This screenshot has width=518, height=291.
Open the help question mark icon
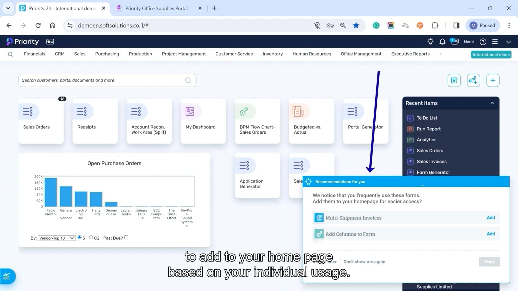483,42
